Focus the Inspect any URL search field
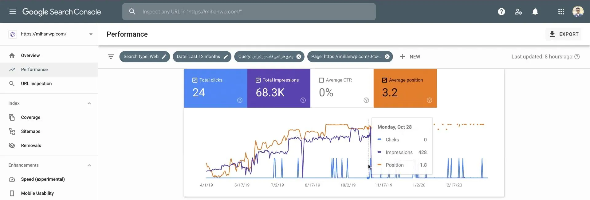590x200 pixels. [x=249, y=12]
